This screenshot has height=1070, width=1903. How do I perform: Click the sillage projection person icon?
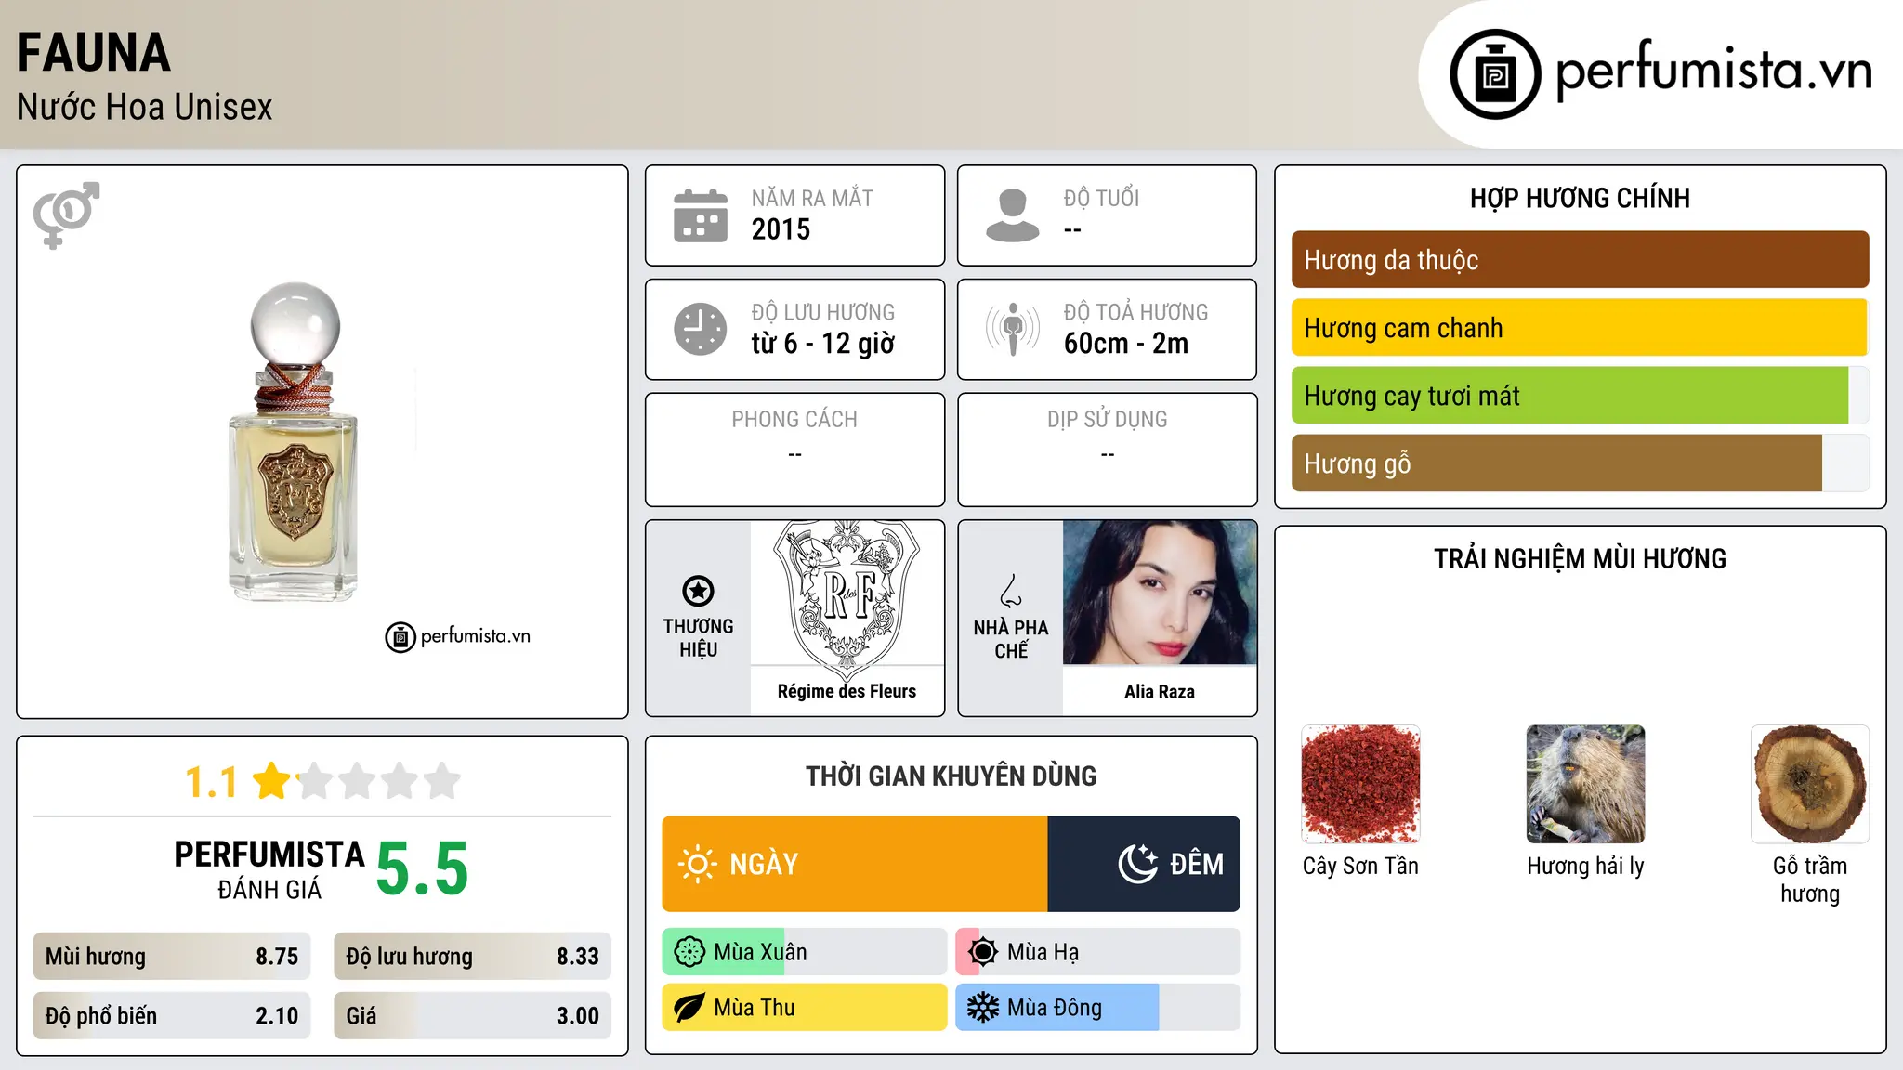tap(1013, 329)
